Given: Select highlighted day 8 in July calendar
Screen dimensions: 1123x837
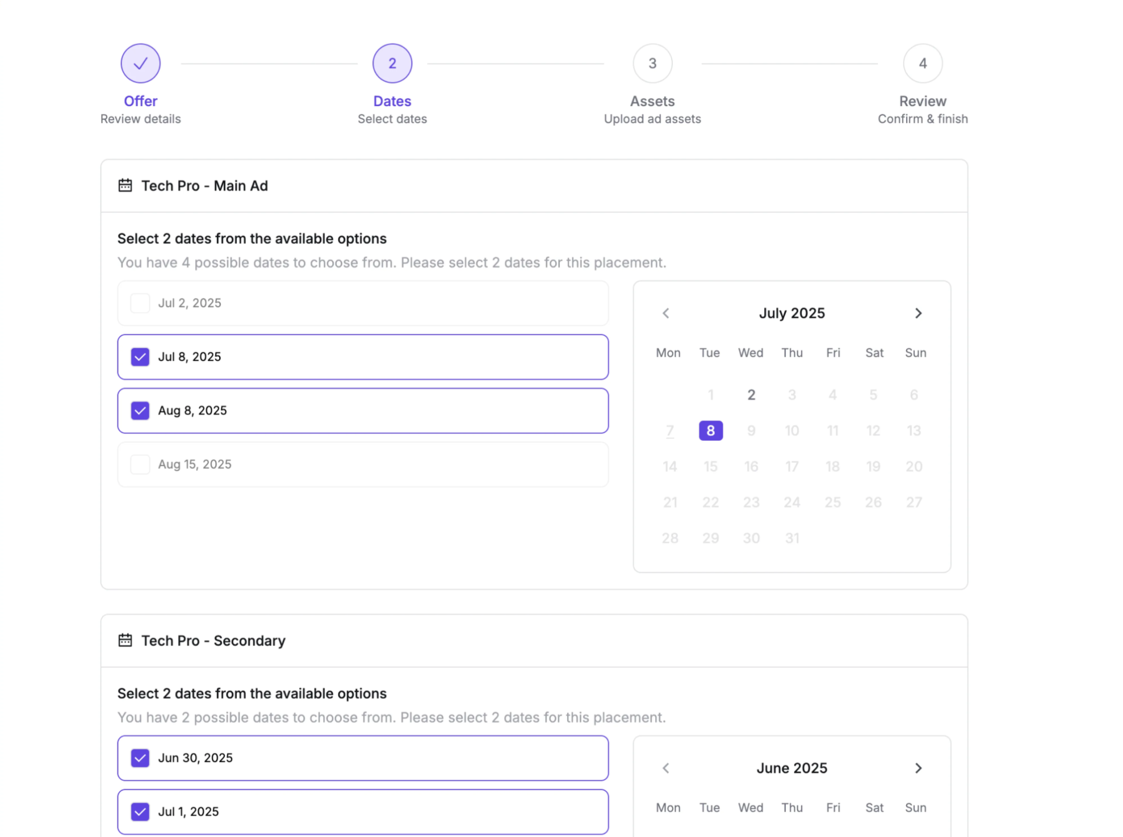Looking at the screenshot, I should click(x=710, y=430).
